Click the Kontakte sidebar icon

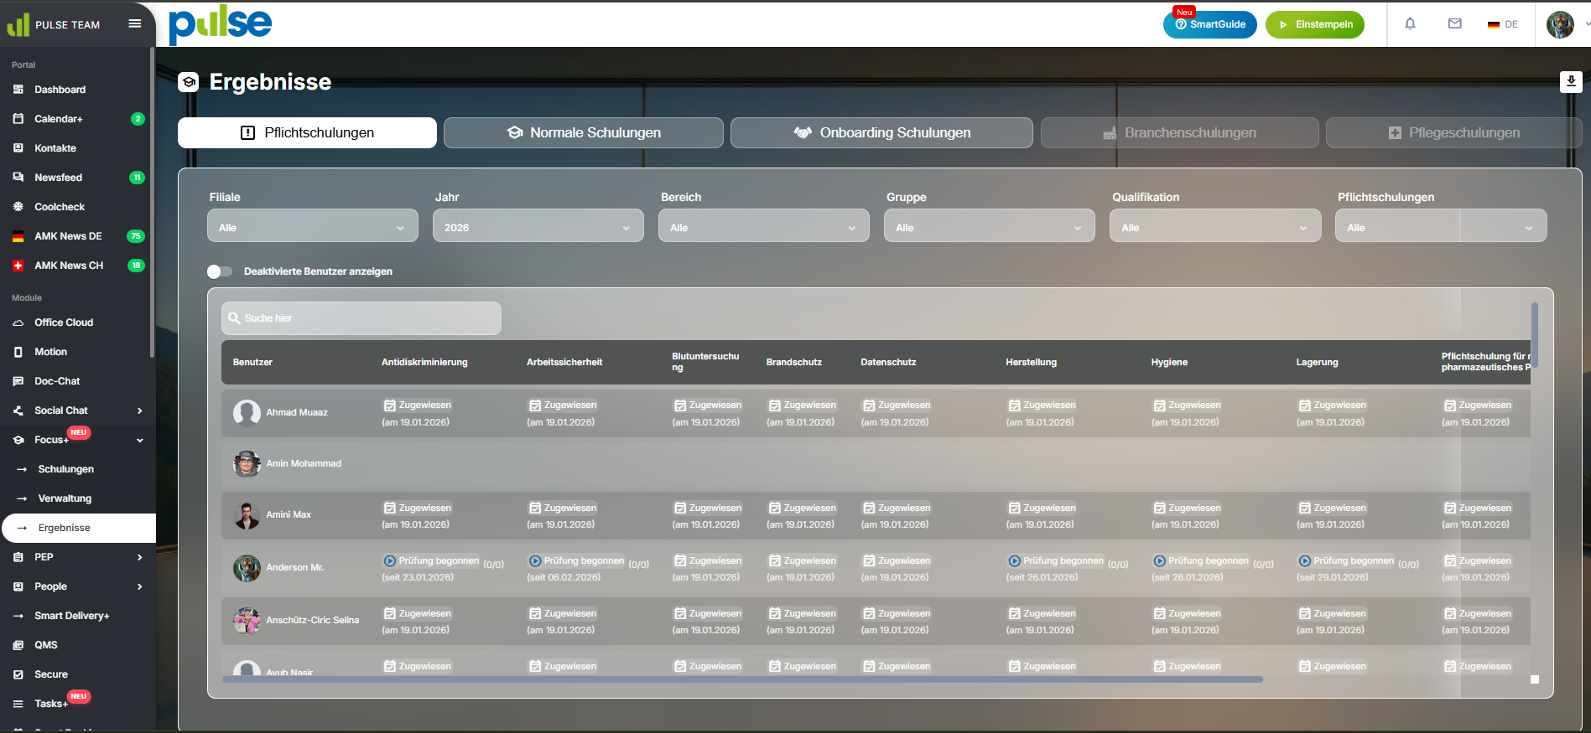pos(18,148)
